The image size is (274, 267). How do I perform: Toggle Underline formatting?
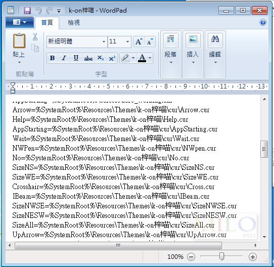pyautogui.click(x=76, y=58)
